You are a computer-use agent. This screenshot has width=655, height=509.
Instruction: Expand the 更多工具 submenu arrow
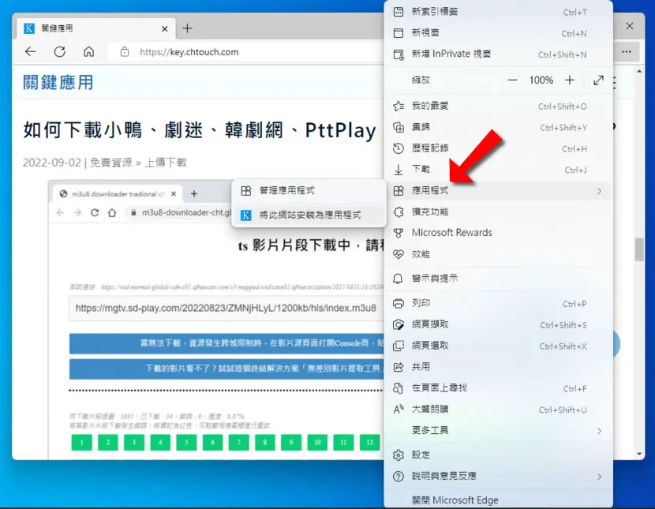[x=600, y=431]
